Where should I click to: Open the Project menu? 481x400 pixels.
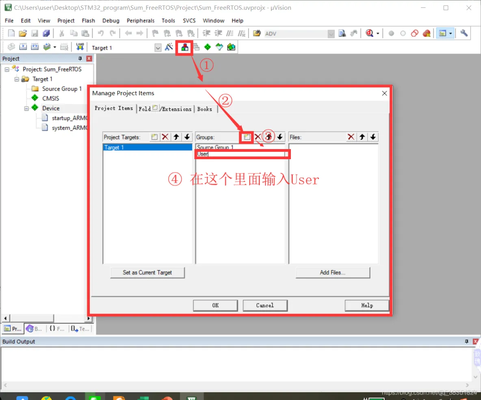click(66, 21)
